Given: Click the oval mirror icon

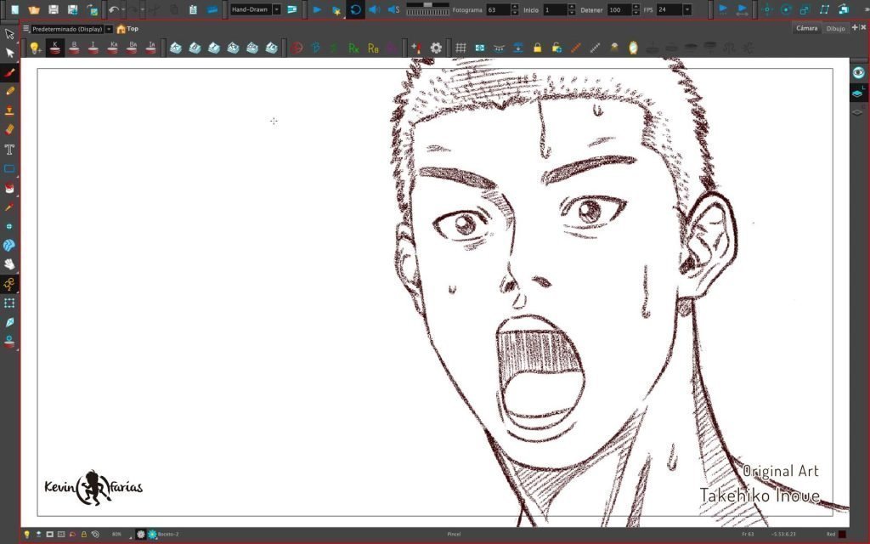Looking at the screenshot, I should (x=633, y=48).
